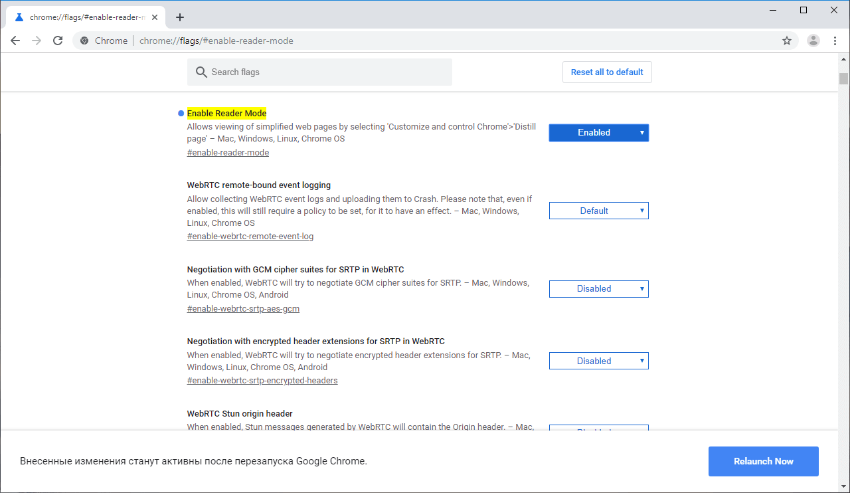
Task: Open the #enable-webrtc-srtp-aes-gcm link
Action: coord(243,308)
